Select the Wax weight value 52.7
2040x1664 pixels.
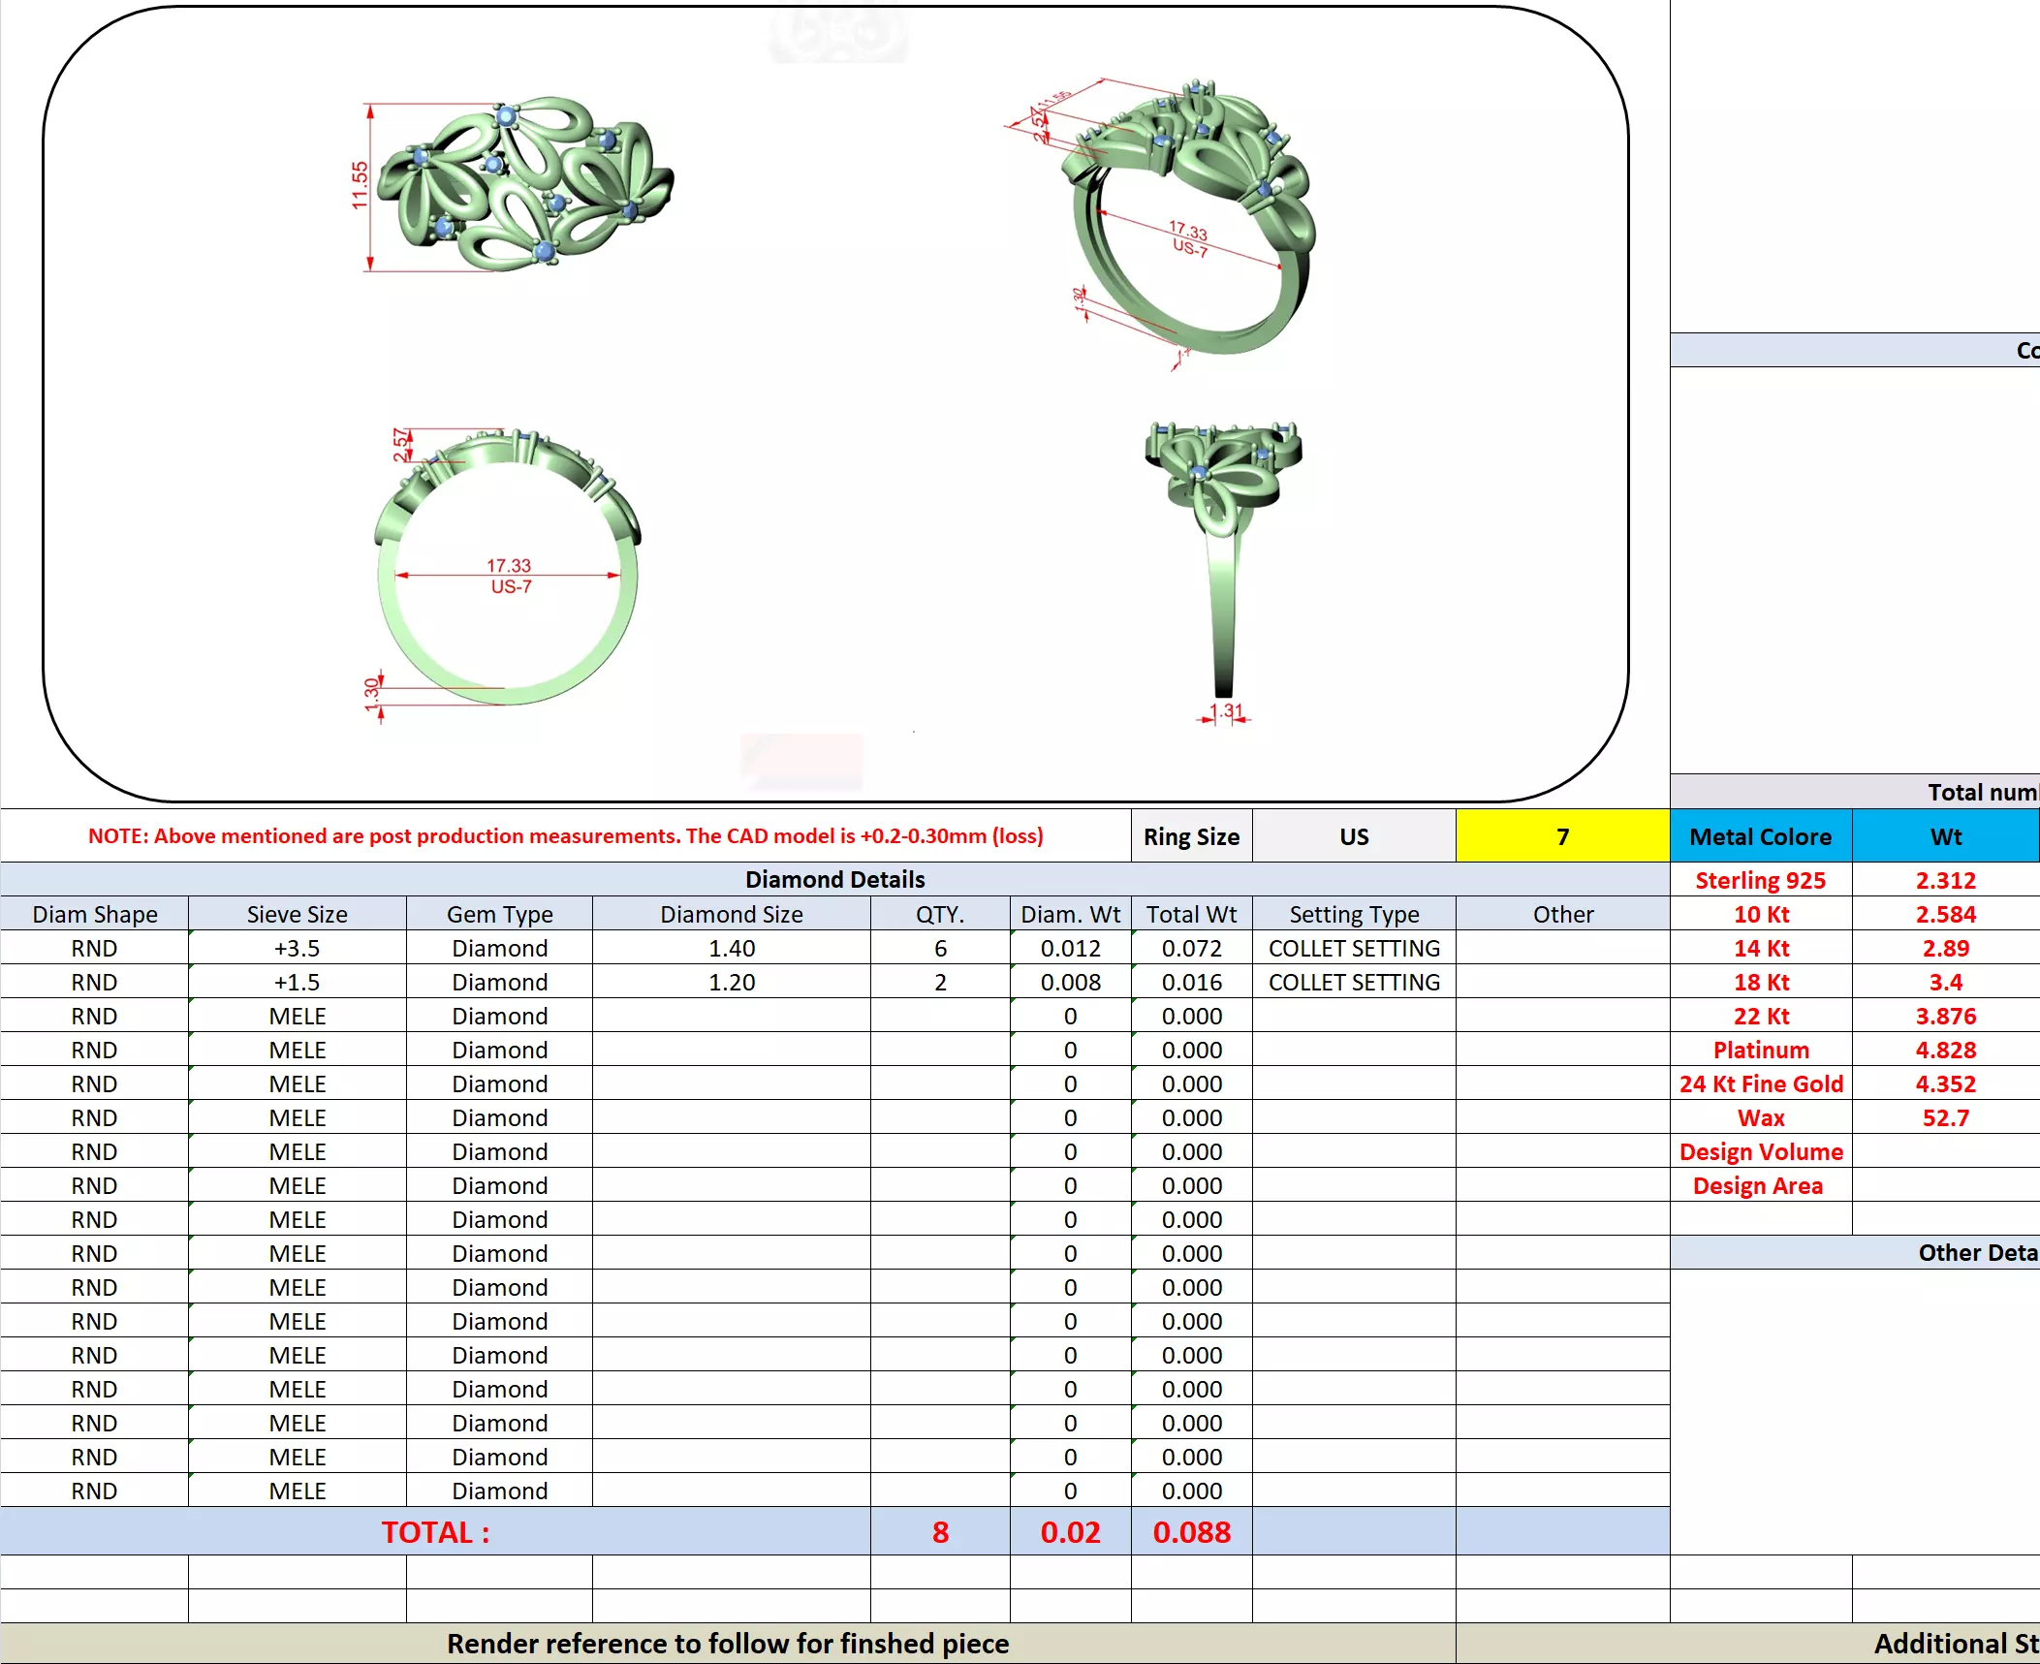point(1944,1117)
